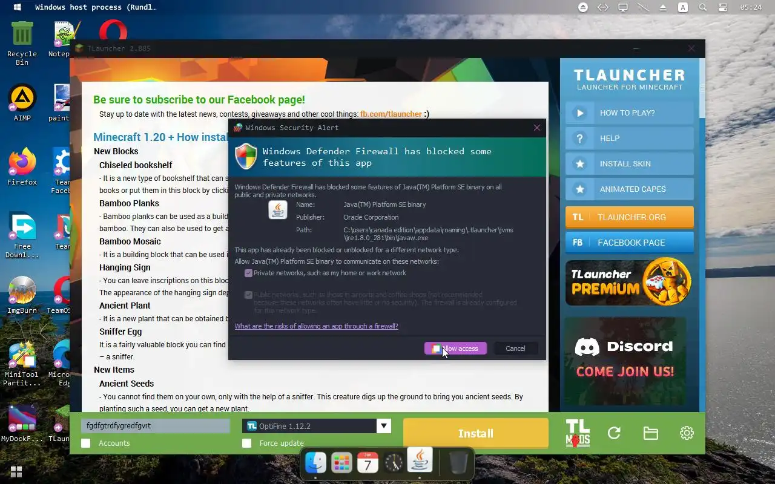Click the network arrows icon in top bar
775x484 pixels.
602,7
